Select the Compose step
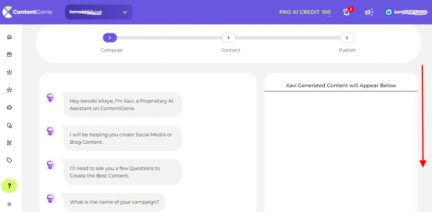432x212 pixels. [110, 38]
